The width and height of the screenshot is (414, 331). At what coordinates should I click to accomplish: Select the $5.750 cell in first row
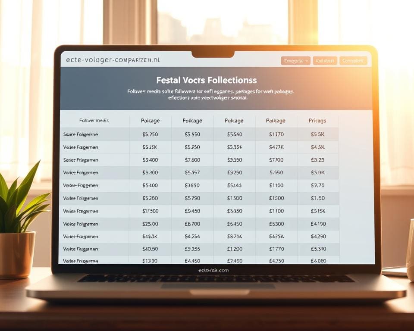pyautogui.click(x=150, y=134)
